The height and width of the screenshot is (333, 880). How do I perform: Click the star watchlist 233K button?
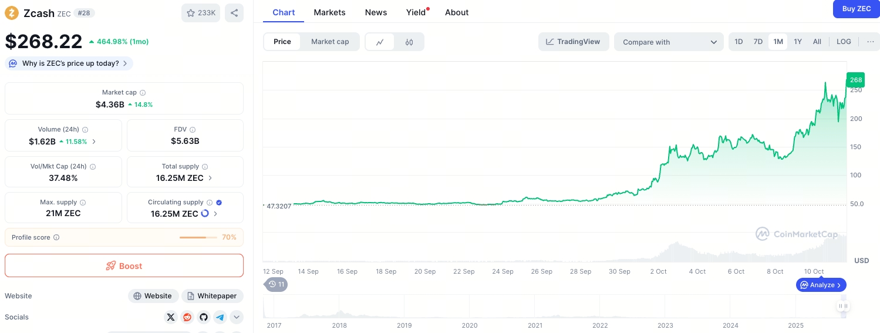point(201,13)
